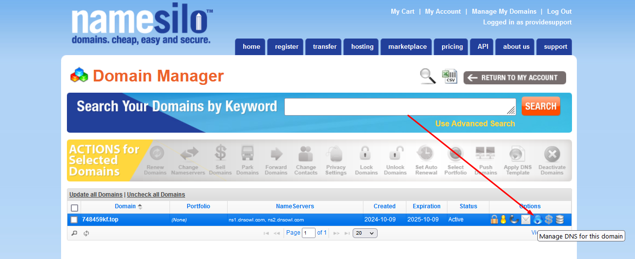Click the padlock icon in the Options column

coord(494,219)
